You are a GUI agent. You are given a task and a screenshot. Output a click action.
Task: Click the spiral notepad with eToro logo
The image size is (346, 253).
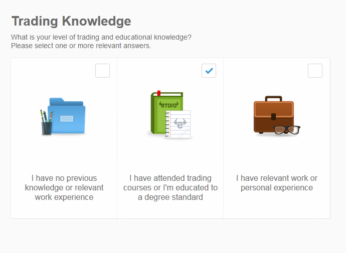(178, 125)
